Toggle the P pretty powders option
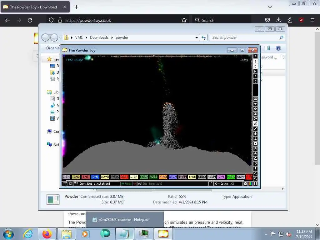The height and width of the screenshot is (240, 320). (x=255, y=57)
